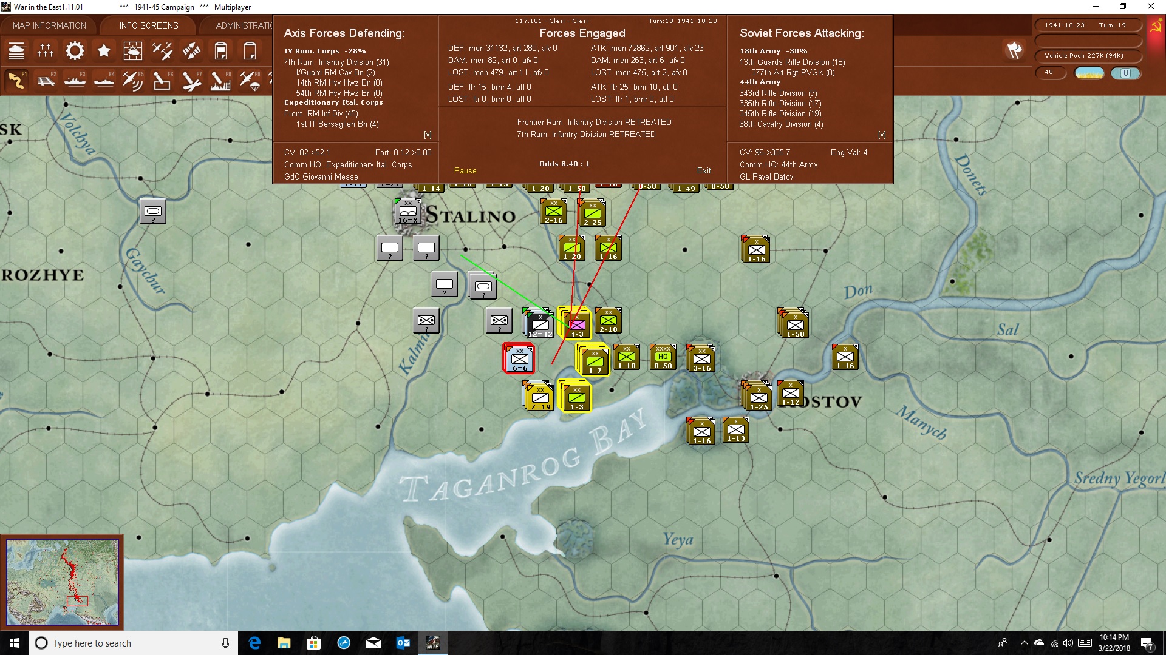Select the 3-16 Soviet unit counter
This screenshot has height=655, width=1166.
(701, 358)
